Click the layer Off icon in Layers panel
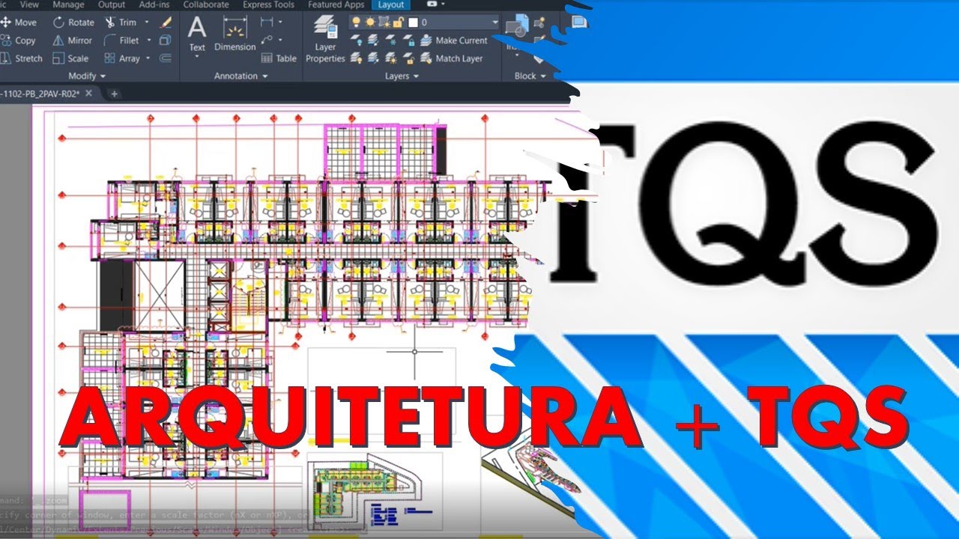 357,40
